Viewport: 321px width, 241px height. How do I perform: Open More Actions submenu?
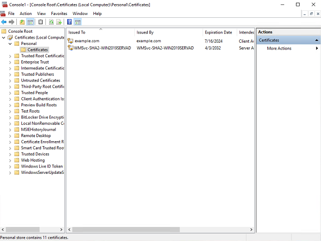[279, 49]
